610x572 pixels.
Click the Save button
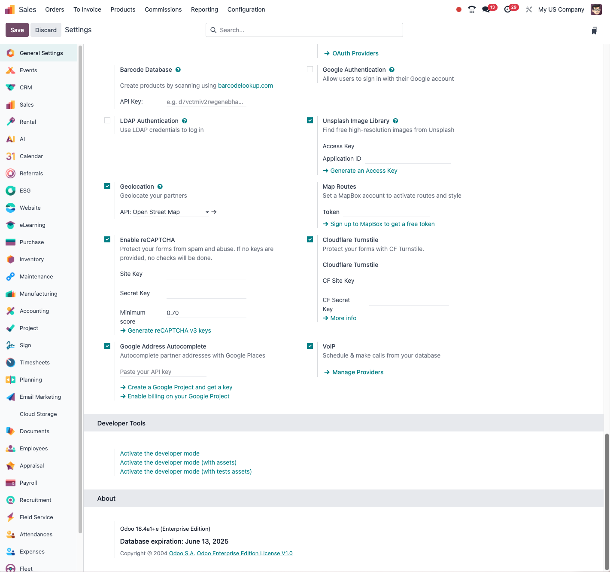pos(17,30)
